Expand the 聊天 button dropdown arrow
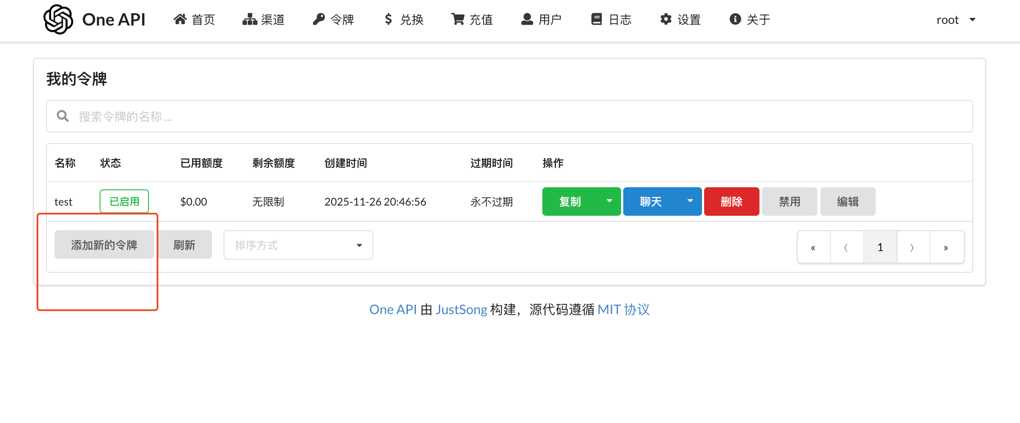The image size is (1020, 423). coord(691,201)
